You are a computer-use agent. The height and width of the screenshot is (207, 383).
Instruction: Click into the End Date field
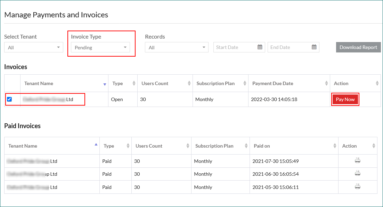coord(289,47)
